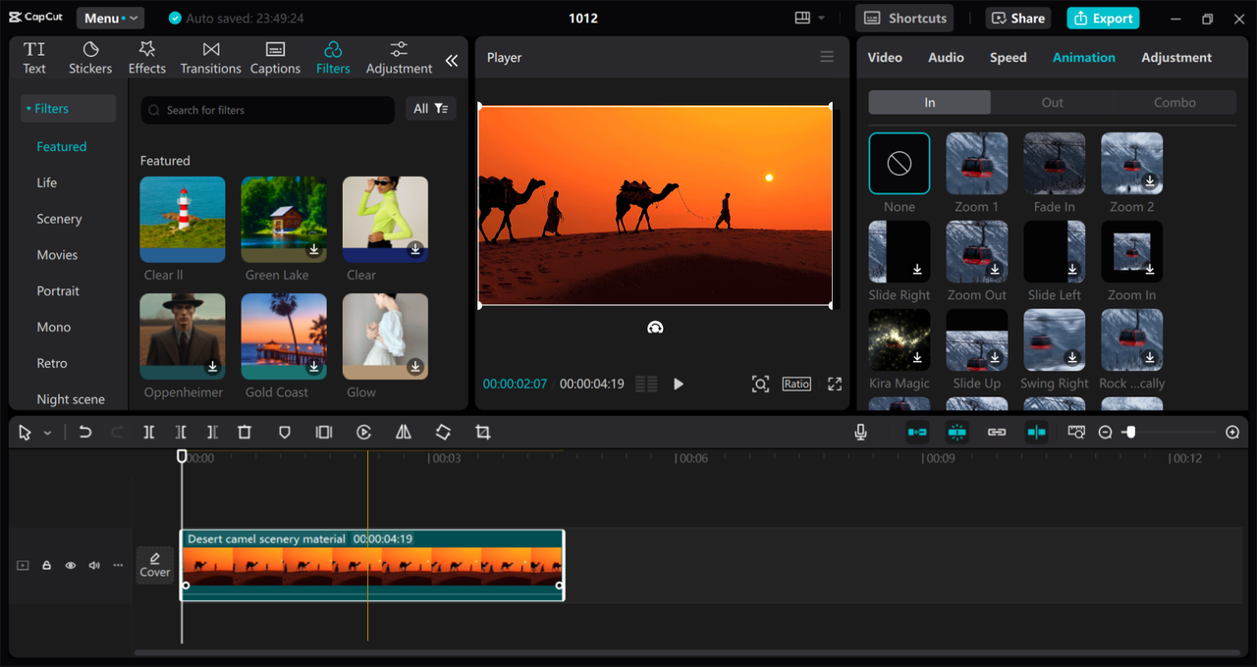This screenshot has width=1257, height=667.
Task: Open the Shortcuts button
Action: [905, 18]
